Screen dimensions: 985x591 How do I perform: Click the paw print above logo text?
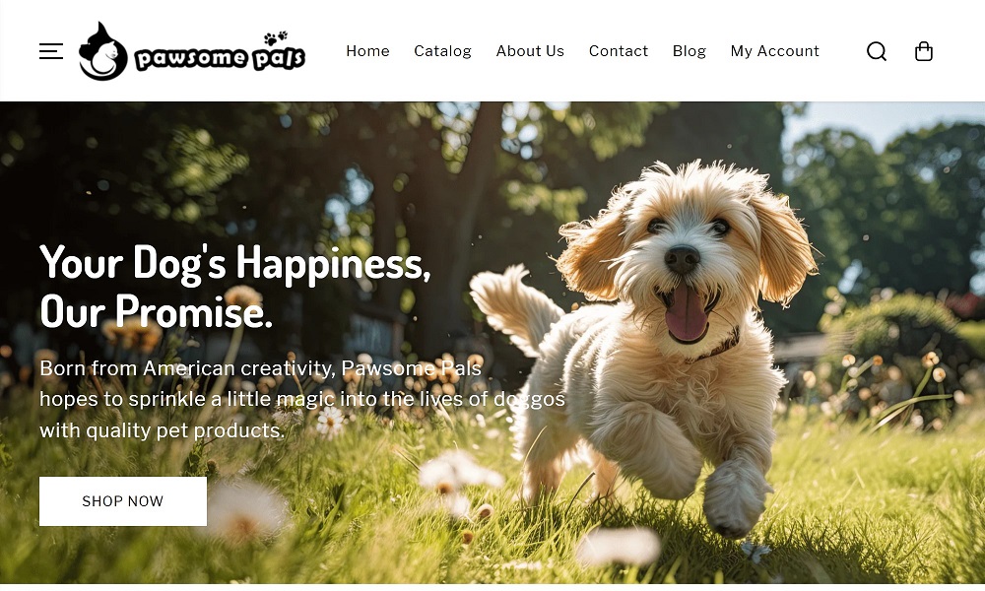[275, 38]
